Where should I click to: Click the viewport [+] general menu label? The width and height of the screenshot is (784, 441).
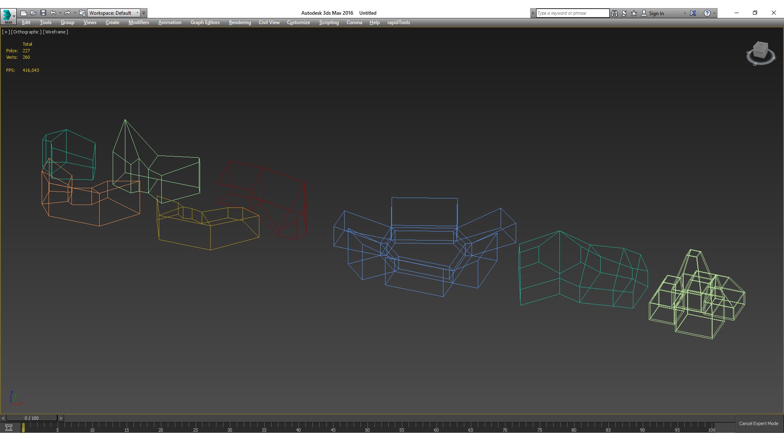pos(6,32)
